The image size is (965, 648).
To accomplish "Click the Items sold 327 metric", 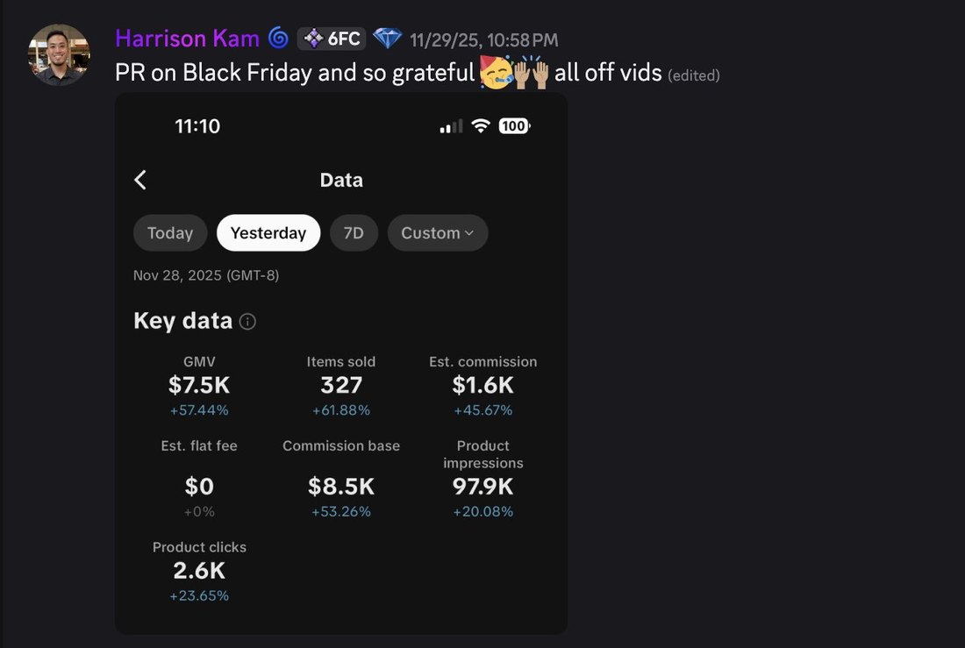I will click(x=341, y=386).
